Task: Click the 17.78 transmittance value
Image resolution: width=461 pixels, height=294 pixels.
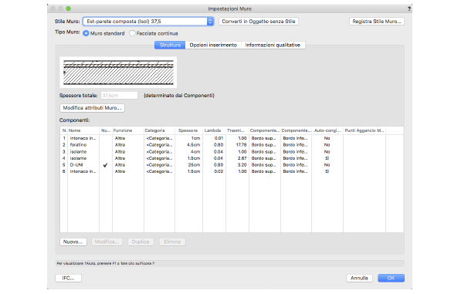Action: coord(241,145)
